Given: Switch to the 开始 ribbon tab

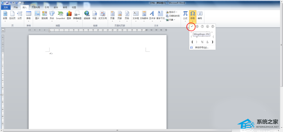Looking at the screenshot, I should [16, 7].
